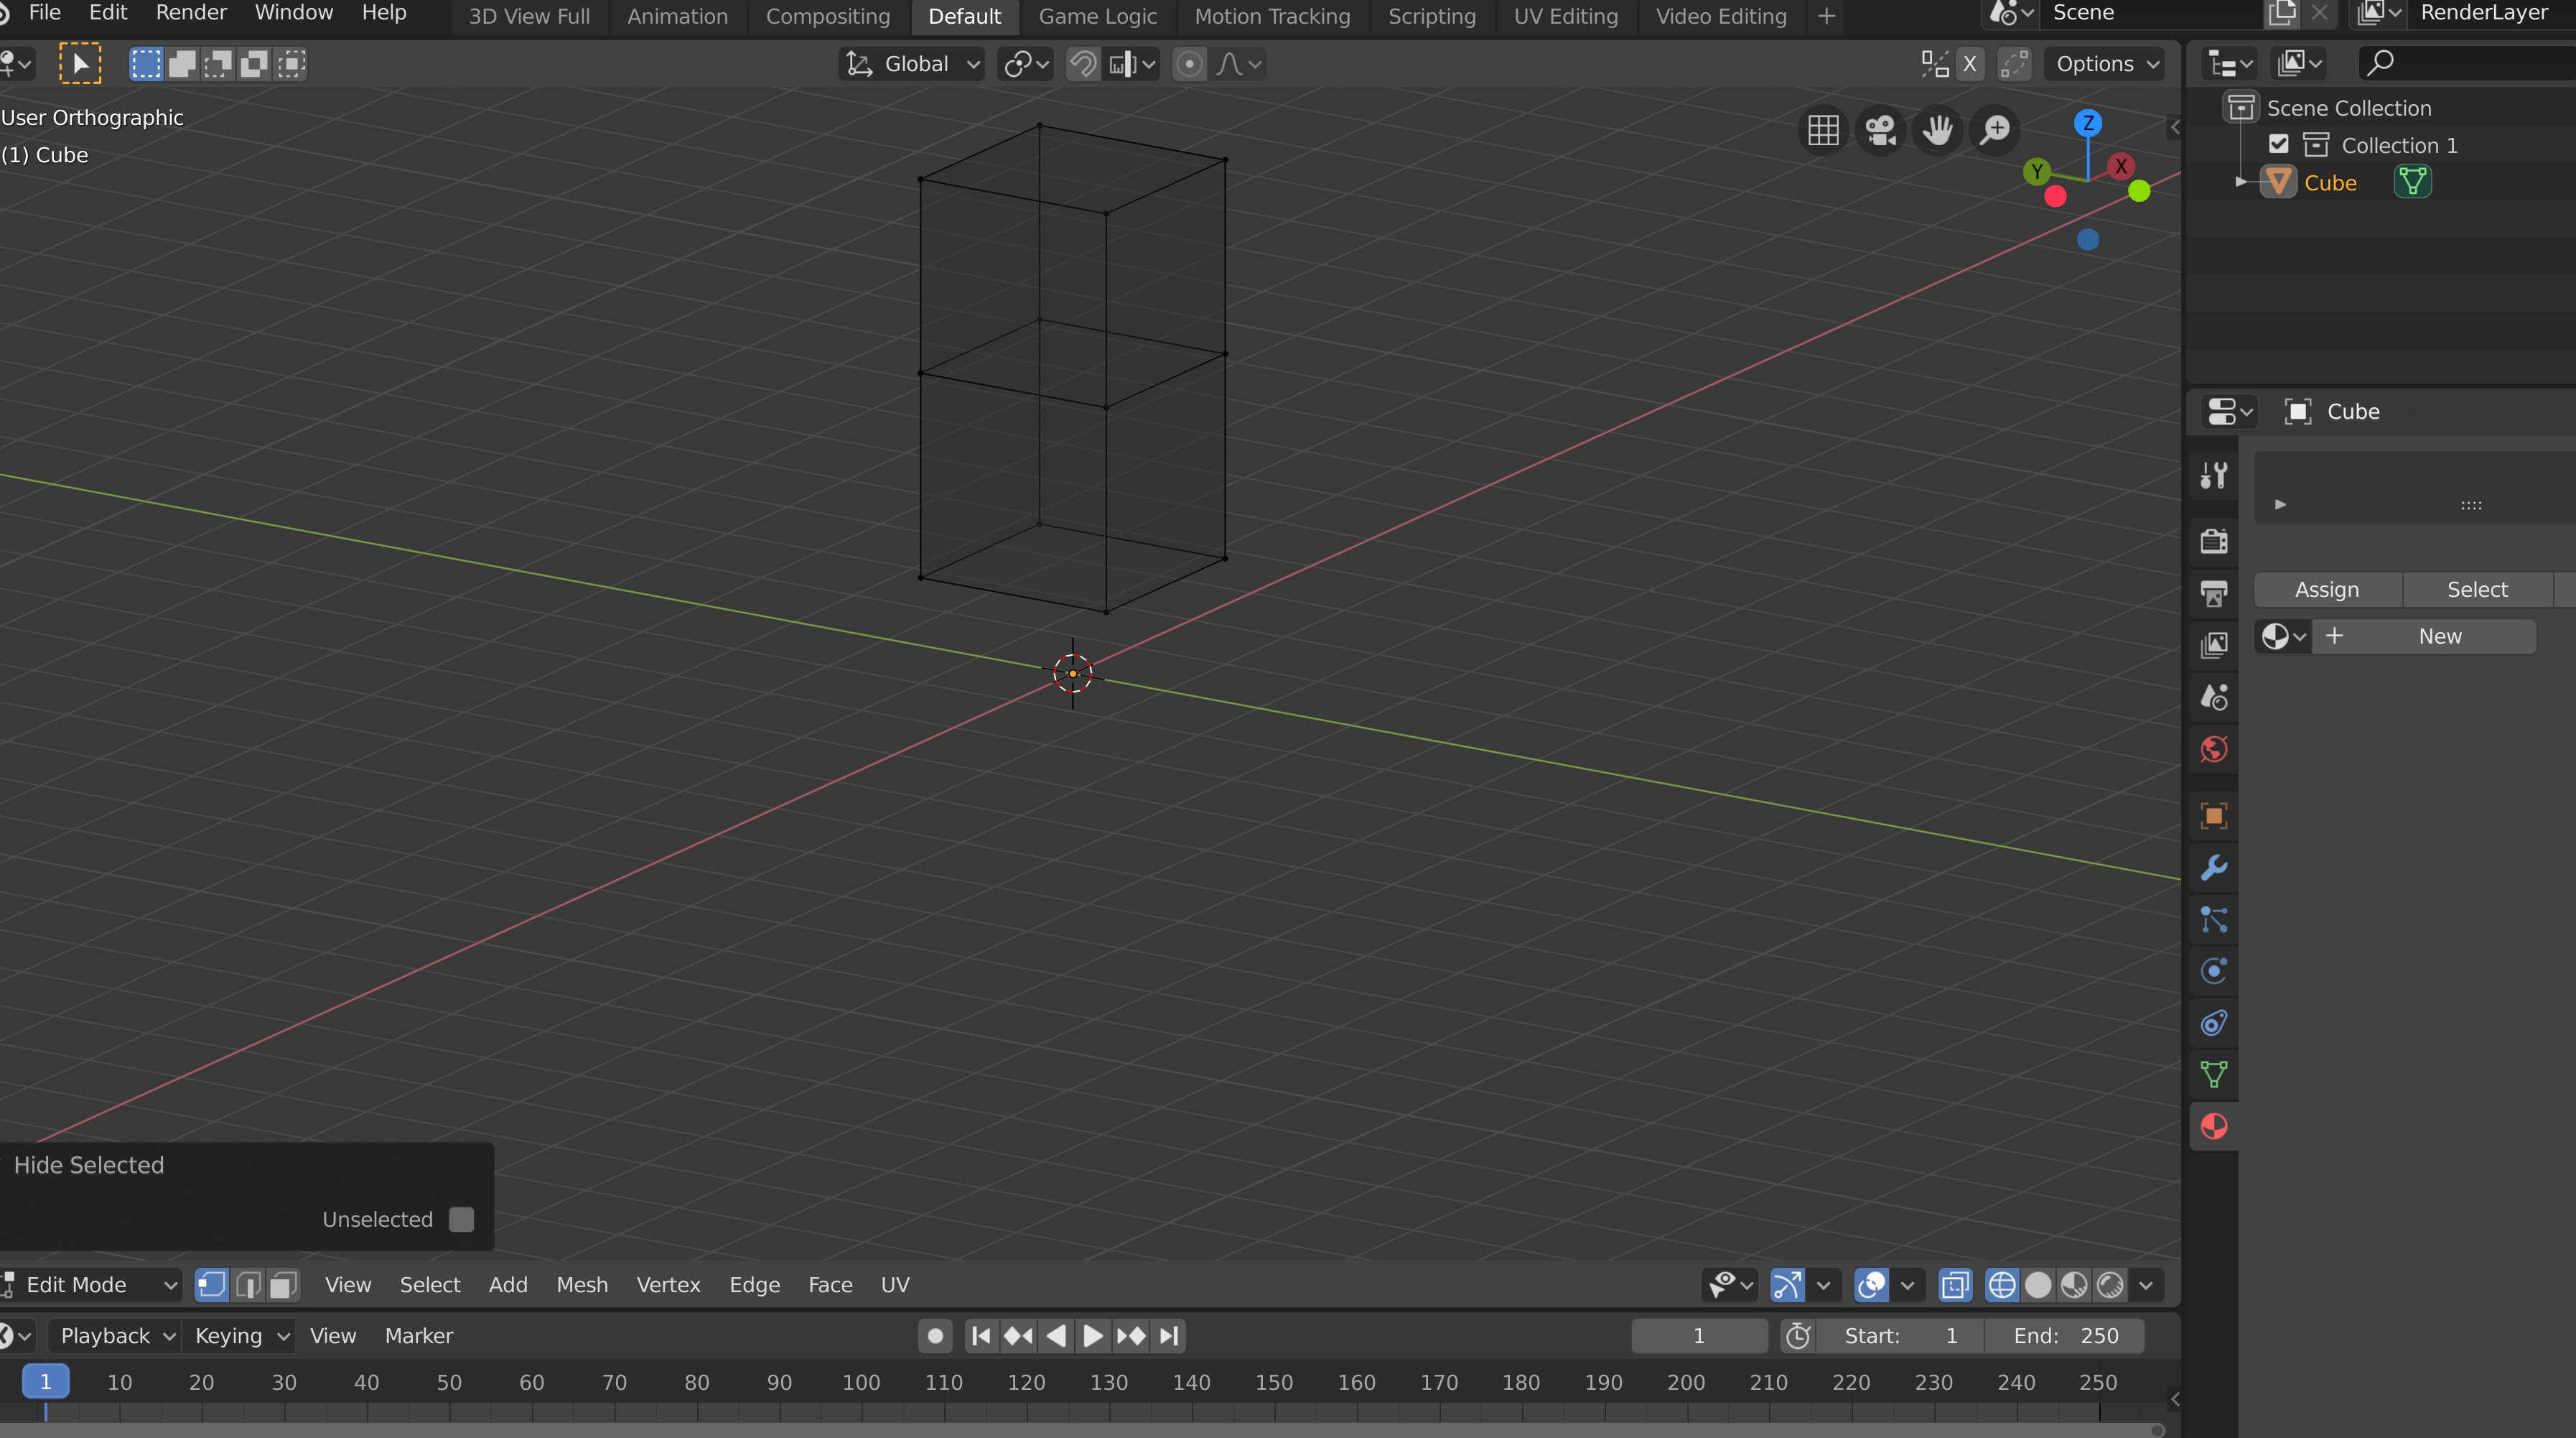Choose the set-new-selection mode icon

[146, 64]
